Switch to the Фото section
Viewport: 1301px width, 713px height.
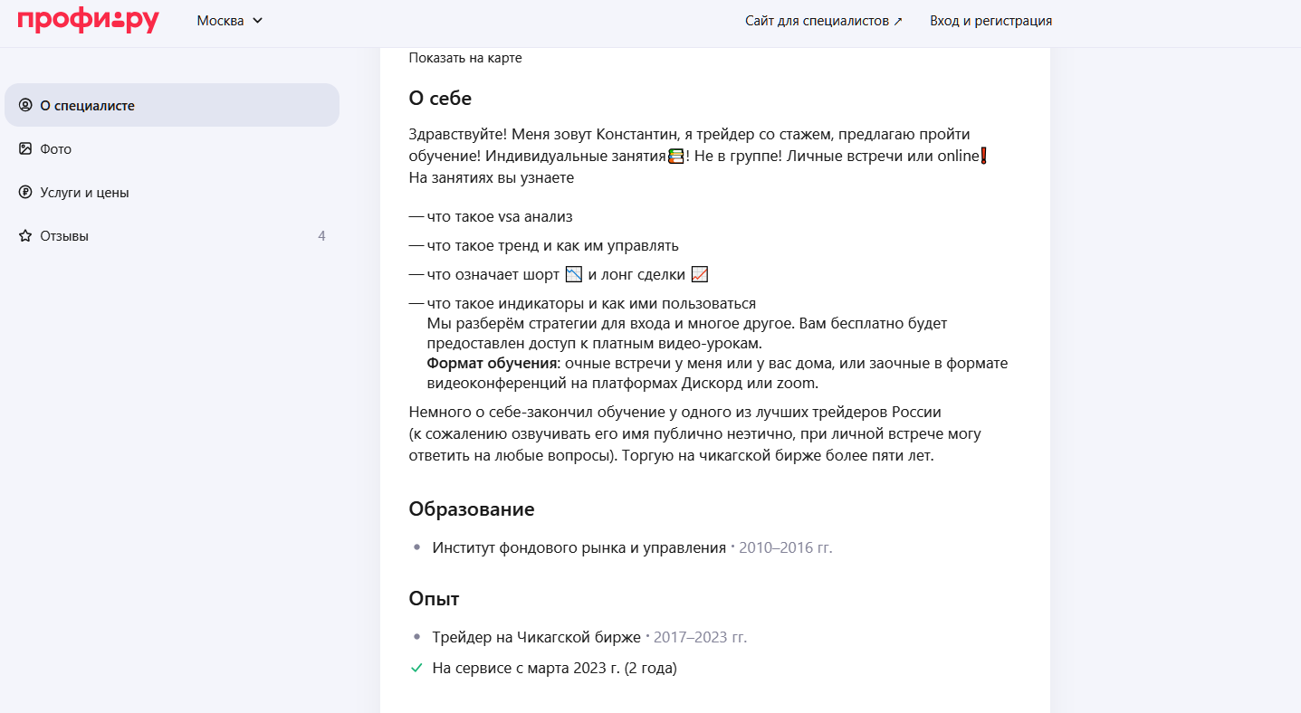tap(55, 149)
